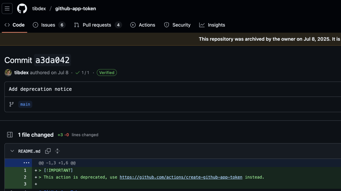This screenshot has height=191, width=341.
Task: Open the create-github-app-token URL in the diff
Action: pyautogui.click(x=181, y=177)
